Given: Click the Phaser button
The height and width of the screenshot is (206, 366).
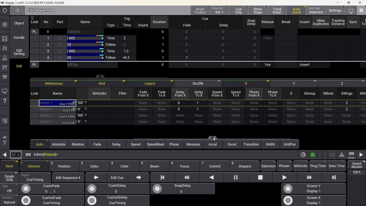Looking at the screenshot, I should tap(284, 166).
